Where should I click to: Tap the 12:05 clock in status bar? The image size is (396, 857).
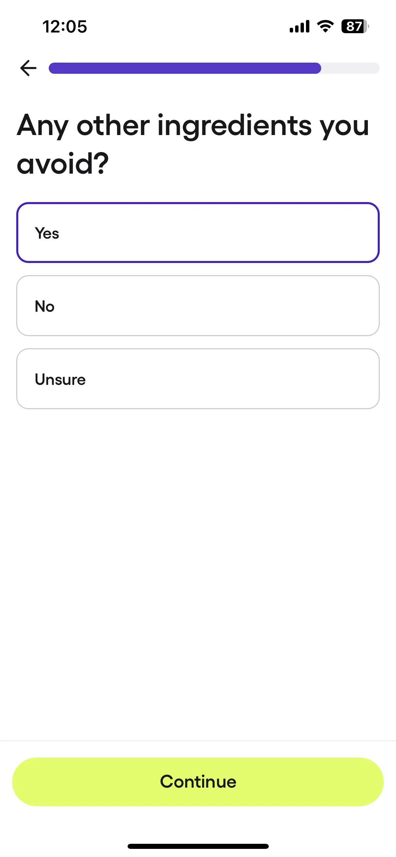pyautogui.click(x=65, y=26)
